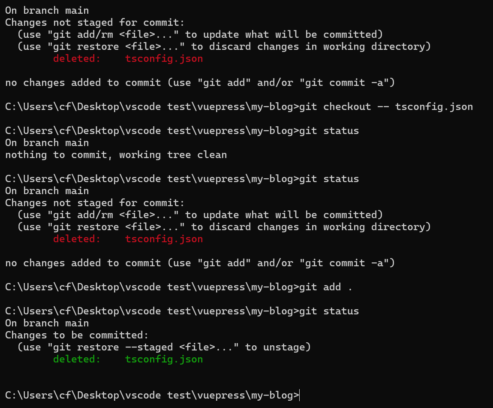The image size is (493, 408).
Task: Click the topmost 'no changes added to commit' line
Action: (x=200, y=82)
